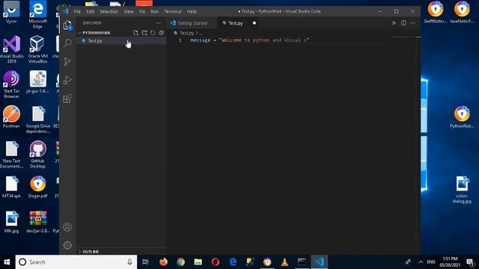
Task: Open the Terminal menu
Action: (x=173, y=11)
